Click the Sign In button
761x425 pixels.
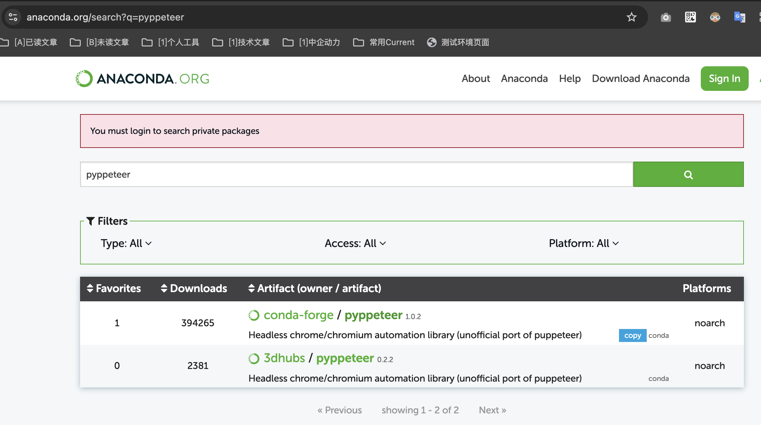tap(724, 79)
